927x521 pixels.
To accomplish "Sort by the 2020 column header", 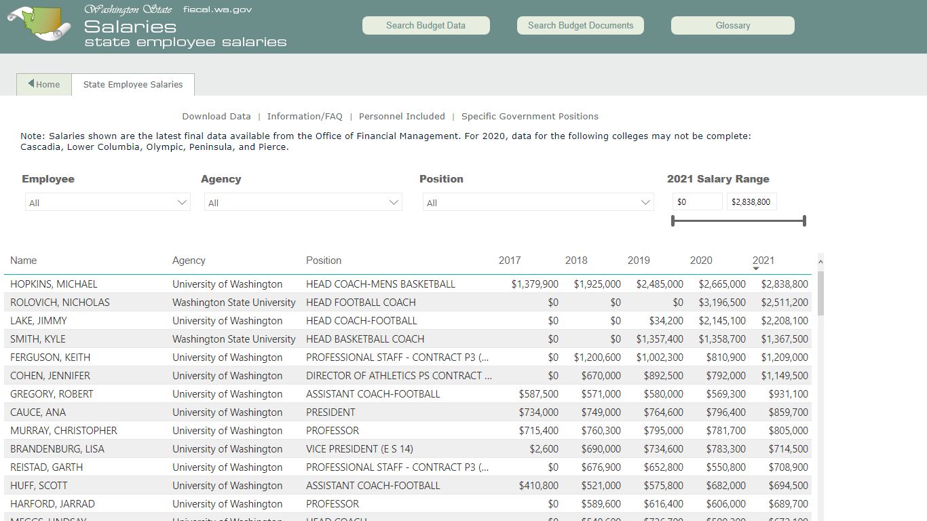I will pos(701,260).
